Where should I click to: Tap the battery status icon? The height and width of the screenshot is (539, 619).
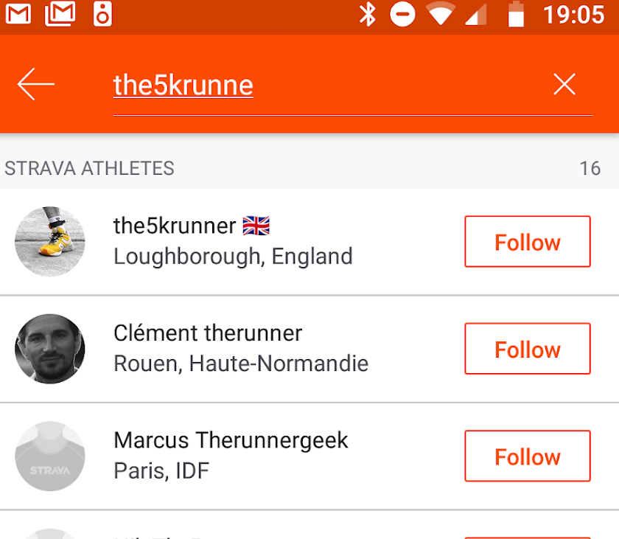tap(516, 15)
